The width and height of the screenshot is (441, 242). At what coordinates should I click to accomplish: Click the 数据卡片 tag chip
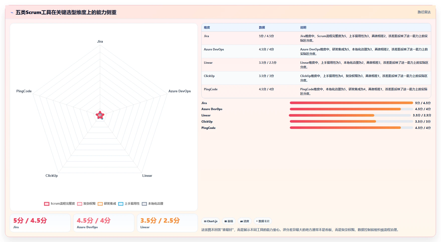point(263,221)
